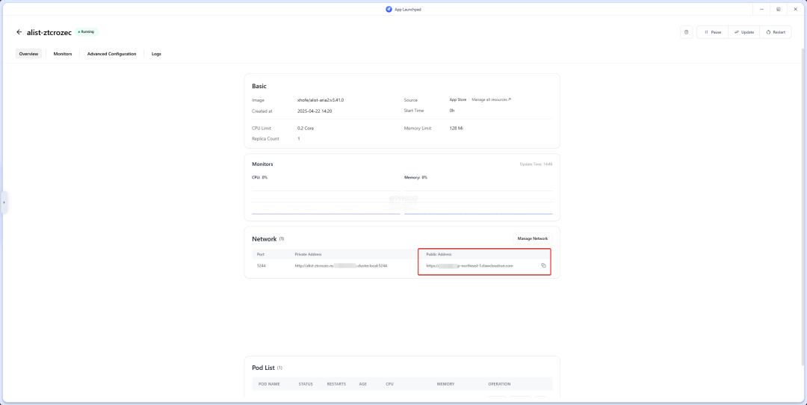
Task: Restart the alist application
Action: 776,32
